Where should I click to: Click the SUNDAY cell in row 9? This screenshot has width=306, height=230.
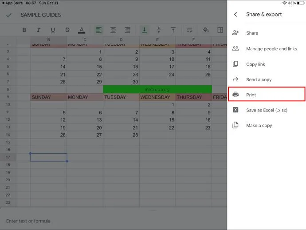(48, 97)
